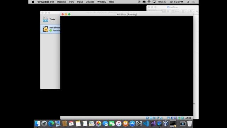Open the View menu
The height and width of the screenshot is (128, 227).
[71, 2]
